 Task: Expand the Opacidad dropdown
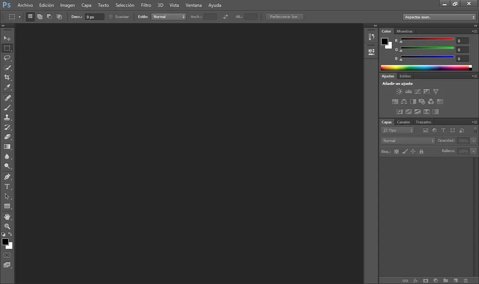point(473,141)
